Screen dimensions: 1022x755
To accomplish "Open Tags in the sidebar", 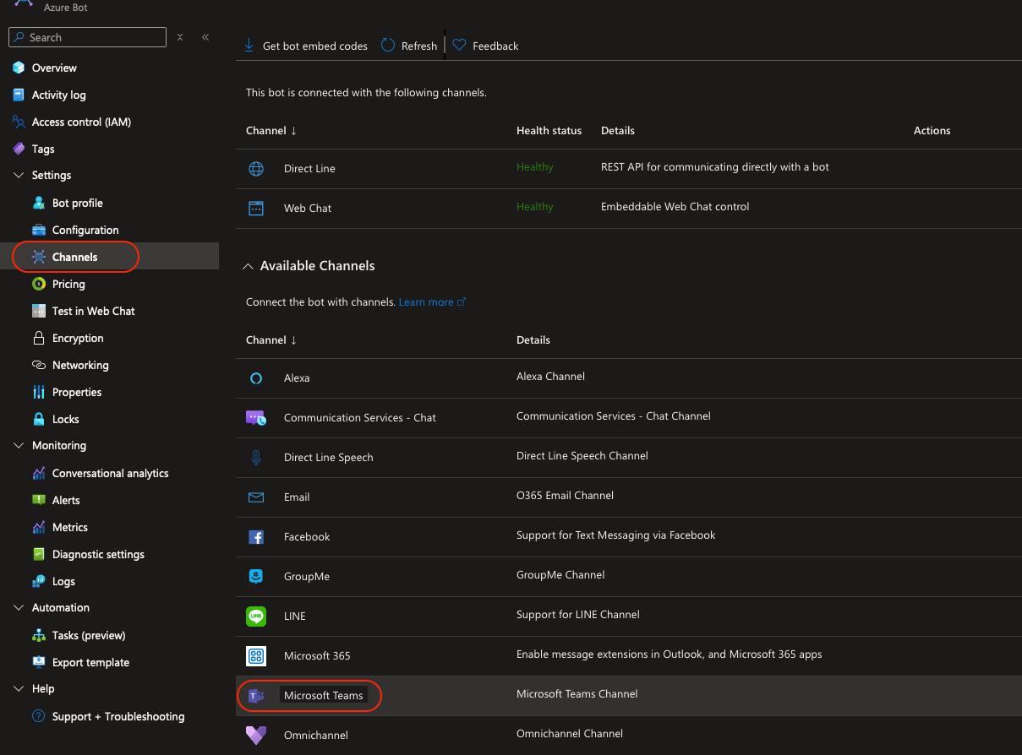I will (43, 149).
